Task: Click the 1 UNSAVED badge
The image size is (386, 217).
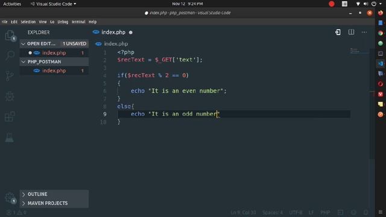Action: click(74, 44)
